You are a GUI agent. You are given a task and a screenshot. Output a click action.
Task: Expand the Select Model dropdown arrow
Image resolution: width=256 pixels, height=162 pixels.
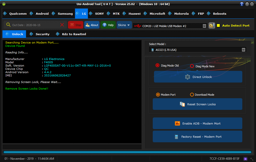point(243,50)
